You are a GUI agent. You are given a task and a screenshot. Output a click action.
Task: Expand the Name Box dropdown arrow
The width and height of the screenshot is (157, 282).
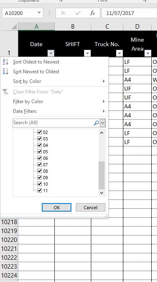click(39, 13)
